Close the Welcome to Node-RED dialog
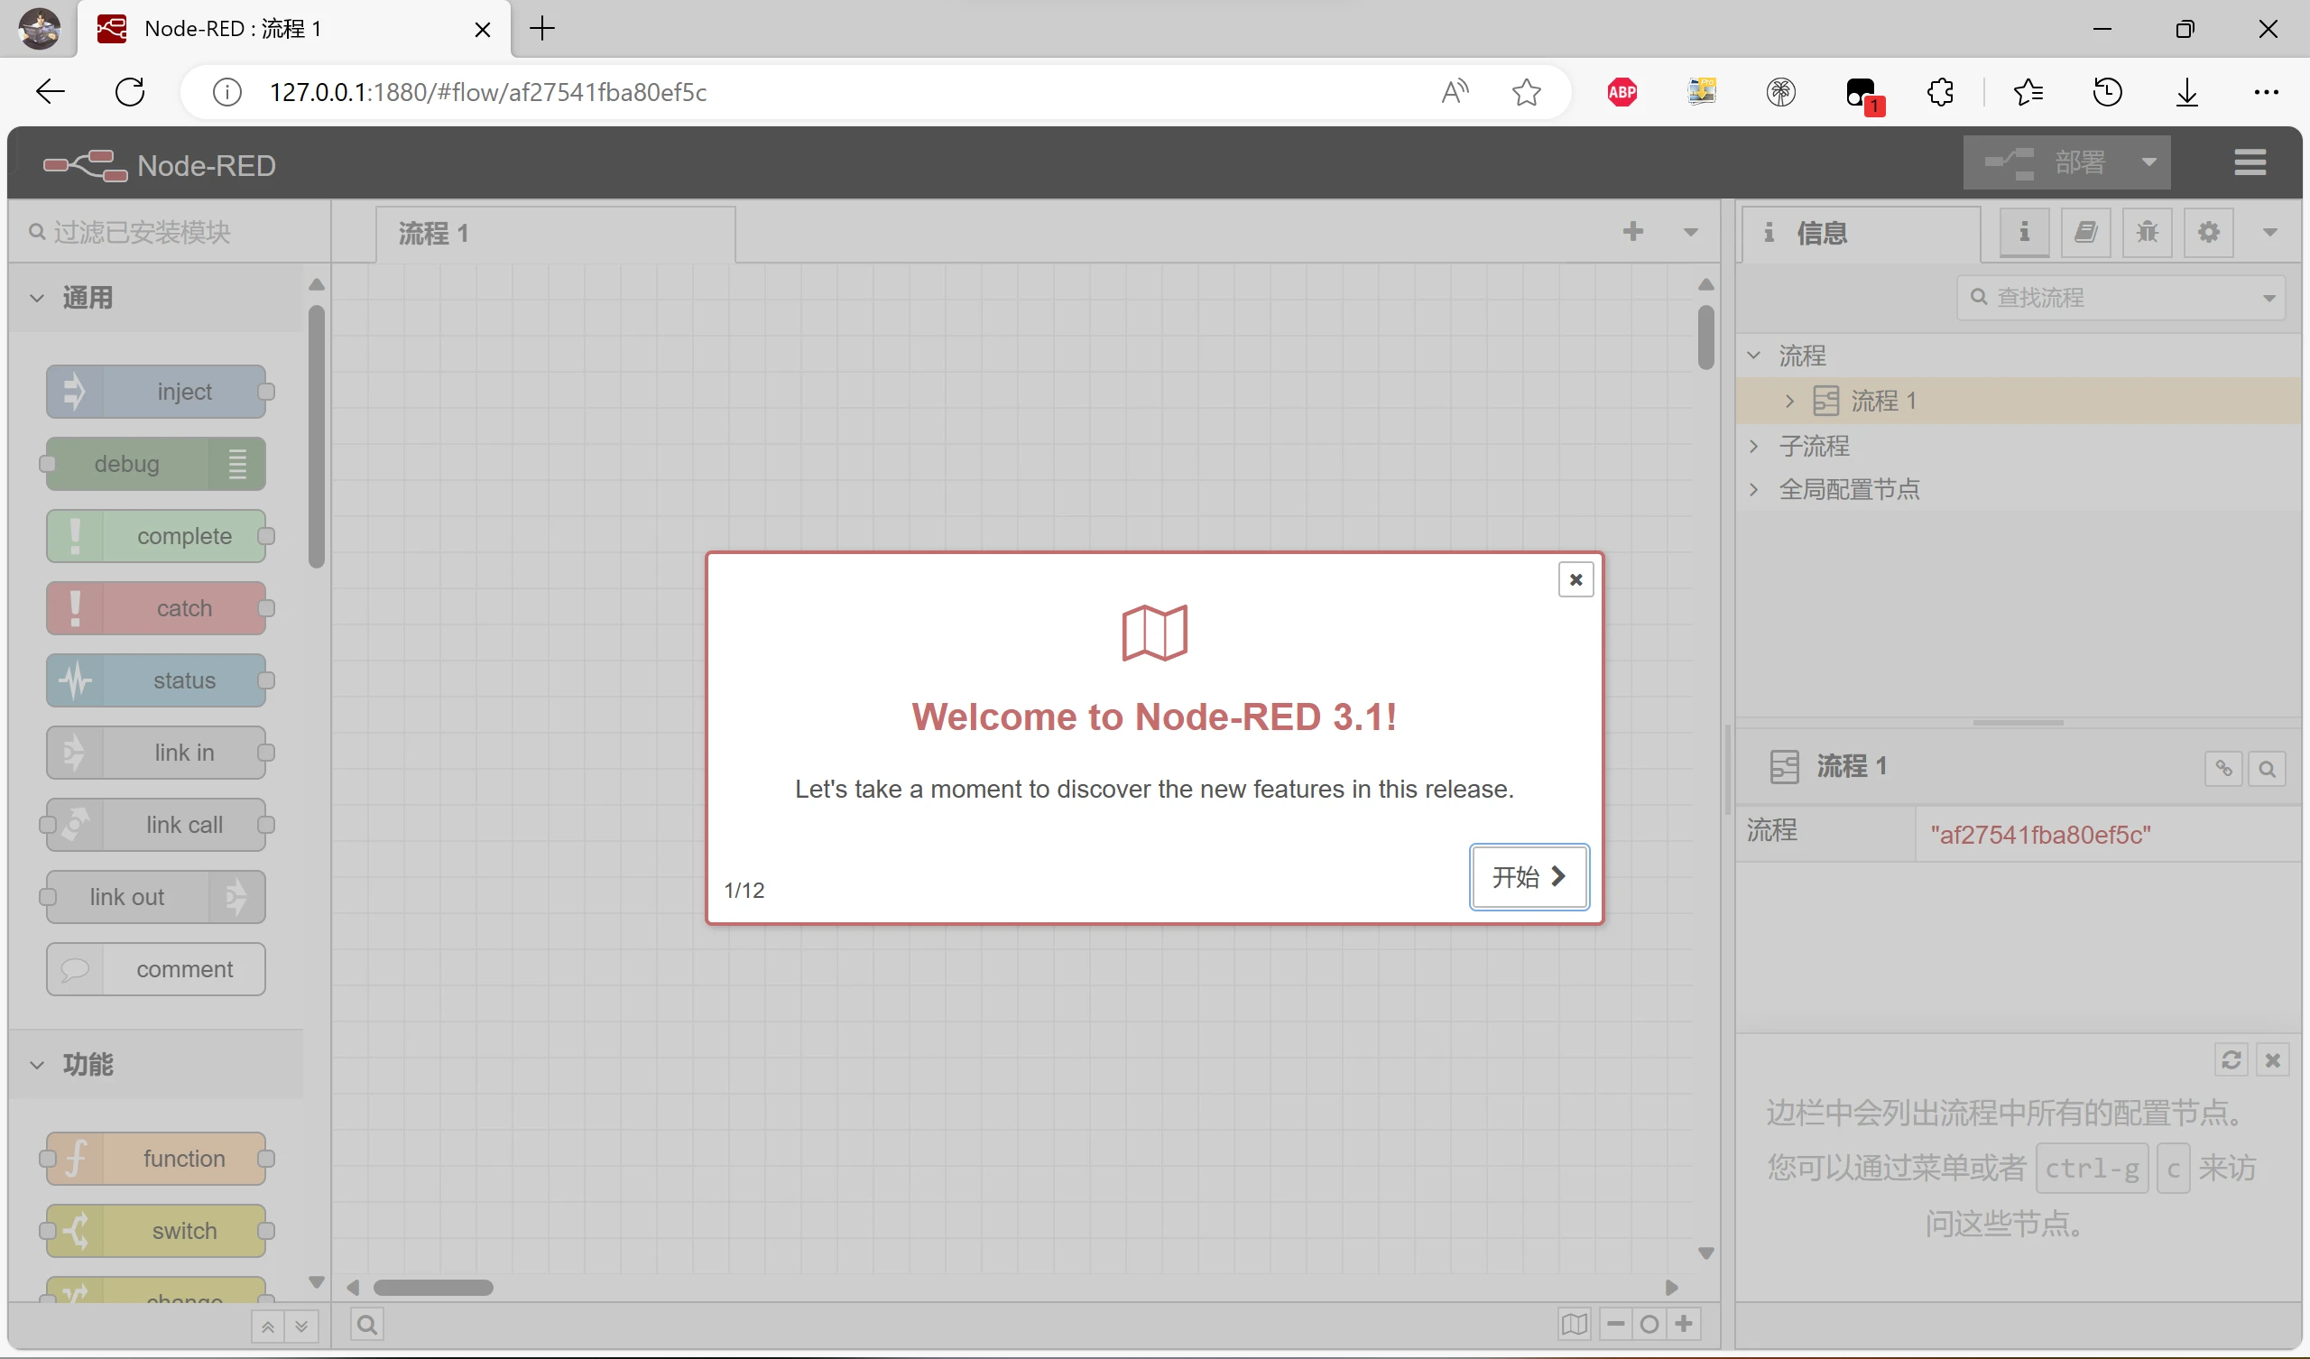 pyautogui.click(x=1575, y=579)
